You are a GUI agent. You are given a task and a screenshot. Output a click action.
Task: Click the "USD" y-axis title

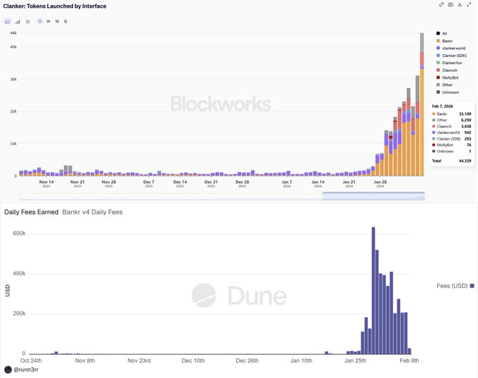click(x=8, y=291)
